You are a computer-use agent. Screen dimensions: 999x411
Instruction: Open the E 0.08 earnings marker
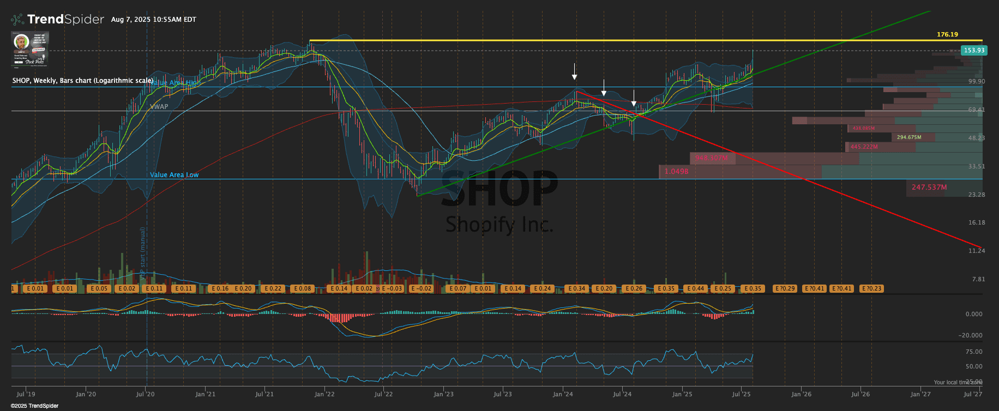point(302,289)
